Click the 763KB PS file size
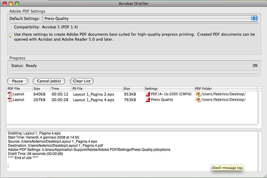267x178 pixels. [130, 100]
